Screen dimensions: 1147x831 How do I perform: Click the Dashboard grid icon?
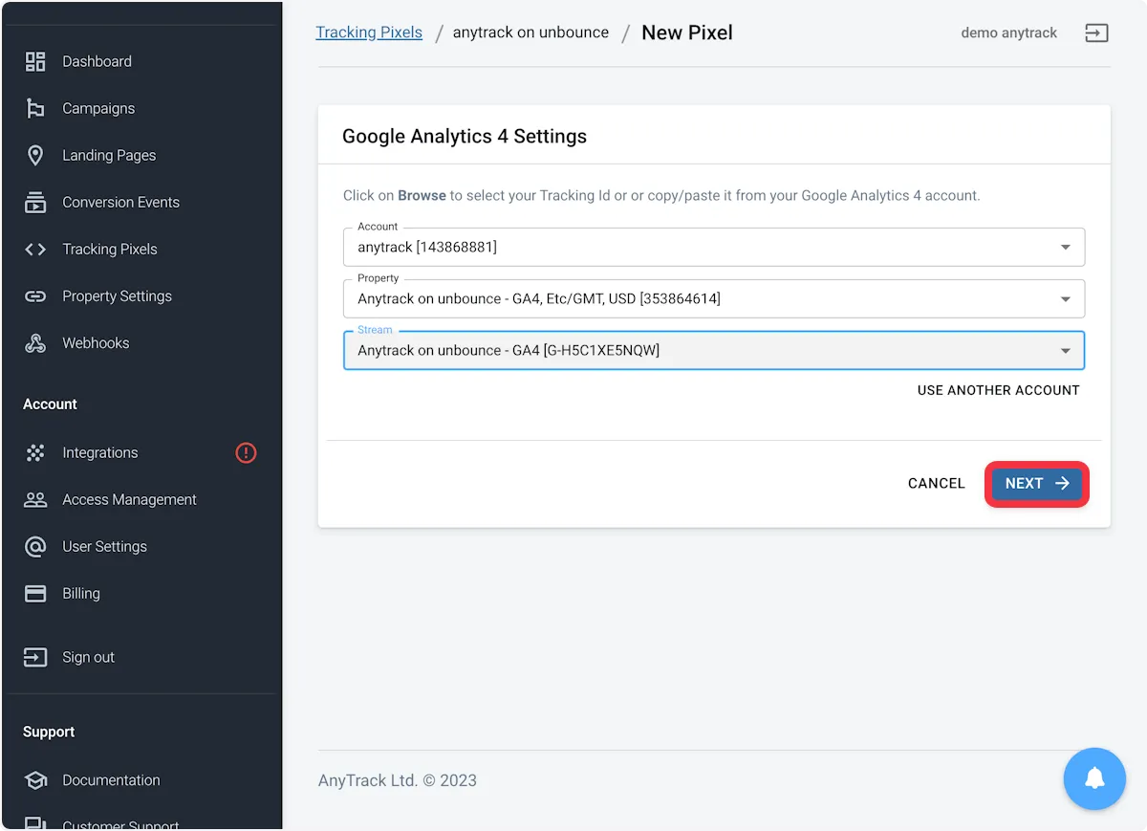pos(35,61)
